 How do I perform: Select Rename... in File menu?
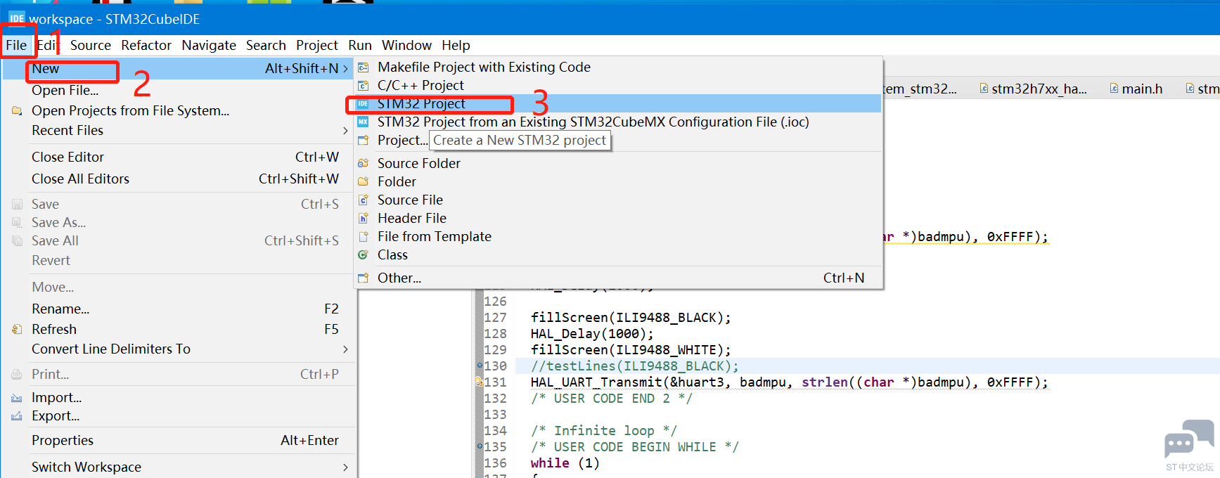click(179, 309)
